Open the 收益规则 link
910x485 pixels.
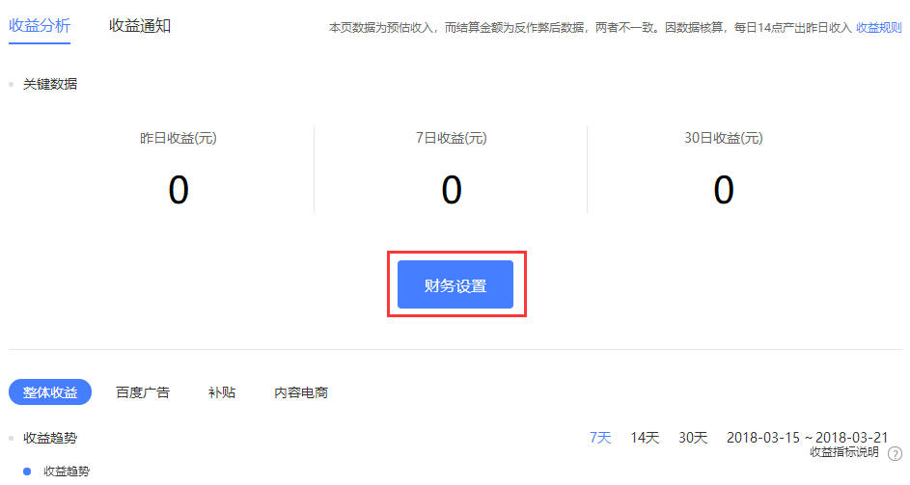click(878, 28)
